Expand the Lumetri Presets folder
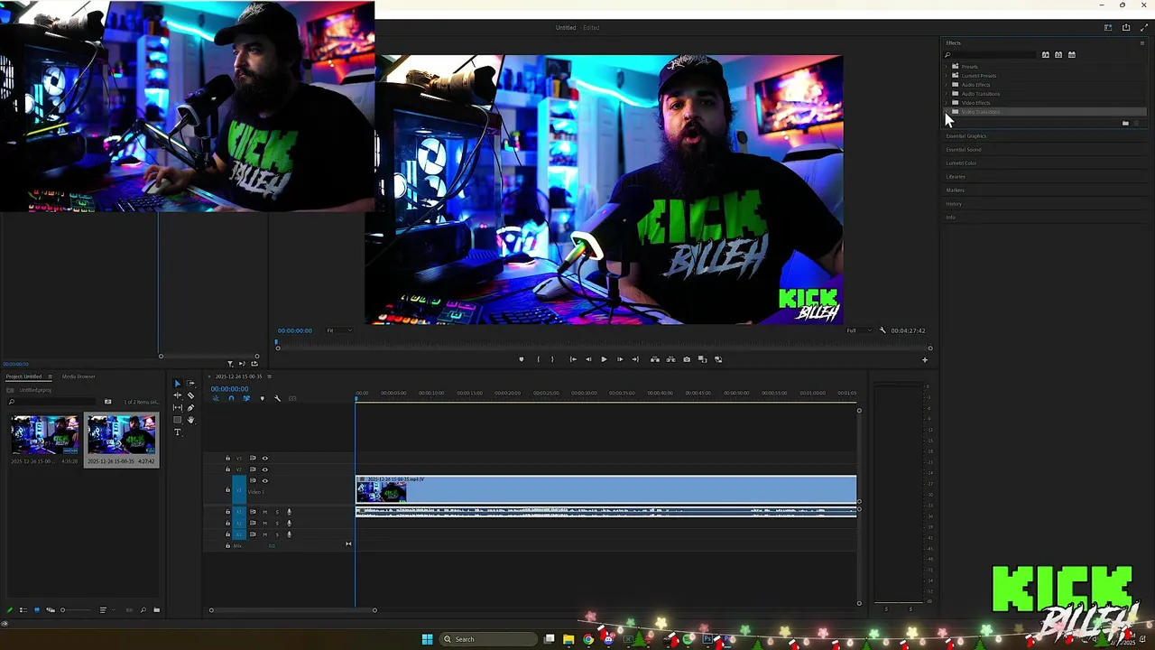Screen dimensions: 1155x650 [x=946, y=76]
